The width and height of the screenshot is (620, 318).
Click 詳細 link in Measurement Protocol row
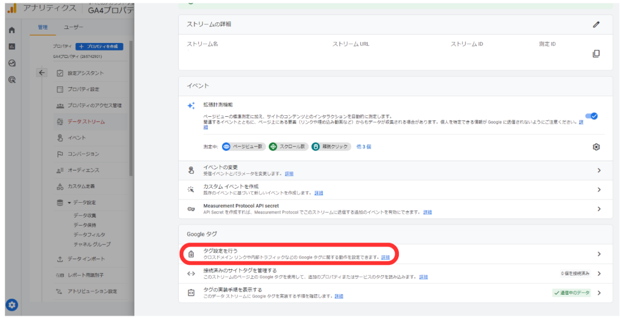(x=427, y=212)
